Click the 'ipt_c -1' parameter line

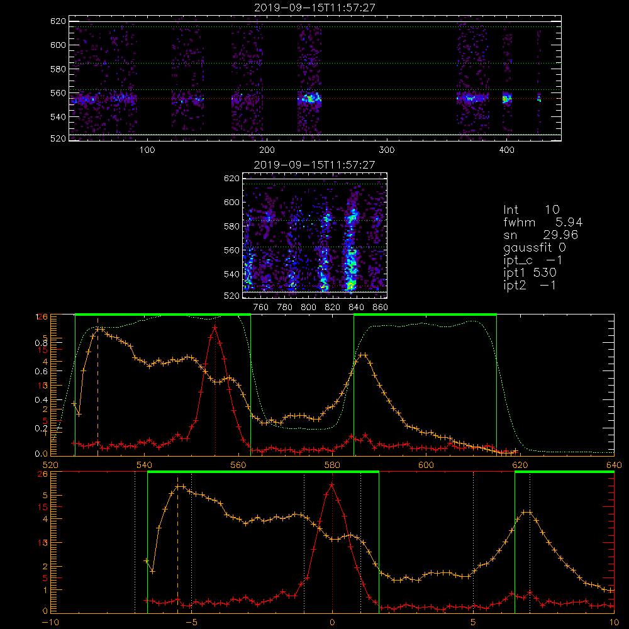(533, 260)
